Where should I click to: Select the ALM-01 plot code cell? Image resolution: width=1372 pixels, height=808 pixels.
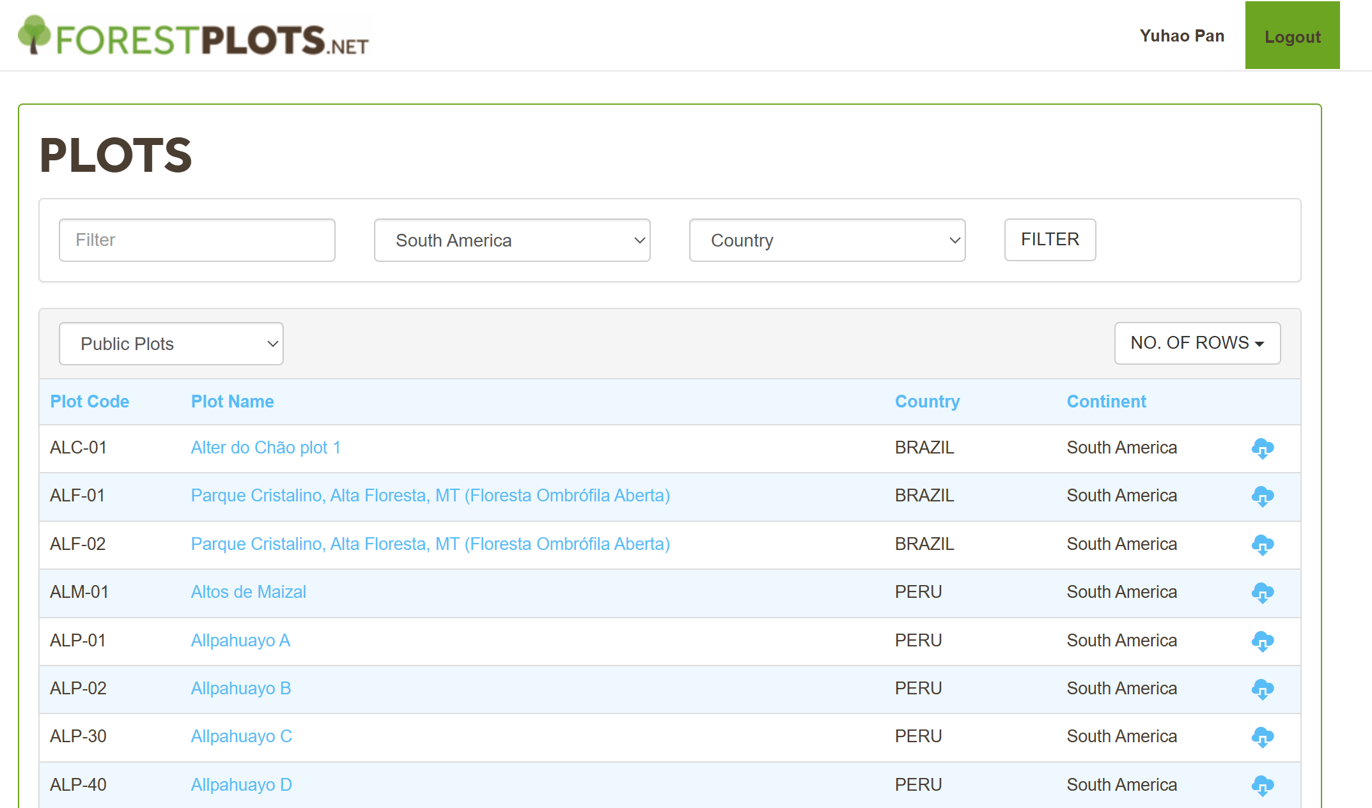[x=79, y=591]
